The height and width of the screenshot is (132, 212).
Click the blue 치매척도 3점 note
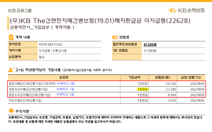(66, 84)
